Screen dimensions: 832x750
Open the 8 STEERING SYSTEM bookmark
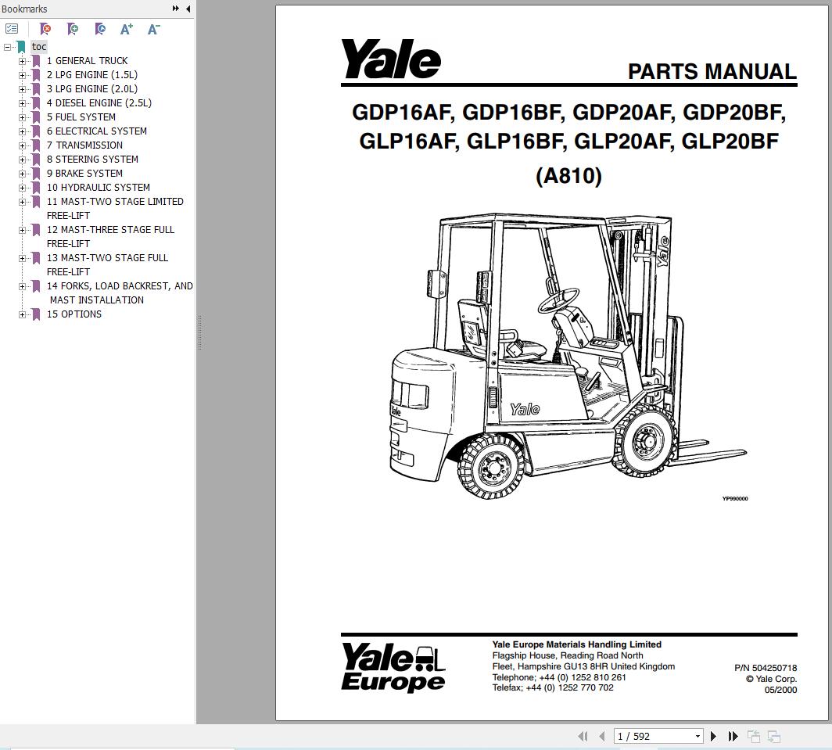(x=92, y=160)
